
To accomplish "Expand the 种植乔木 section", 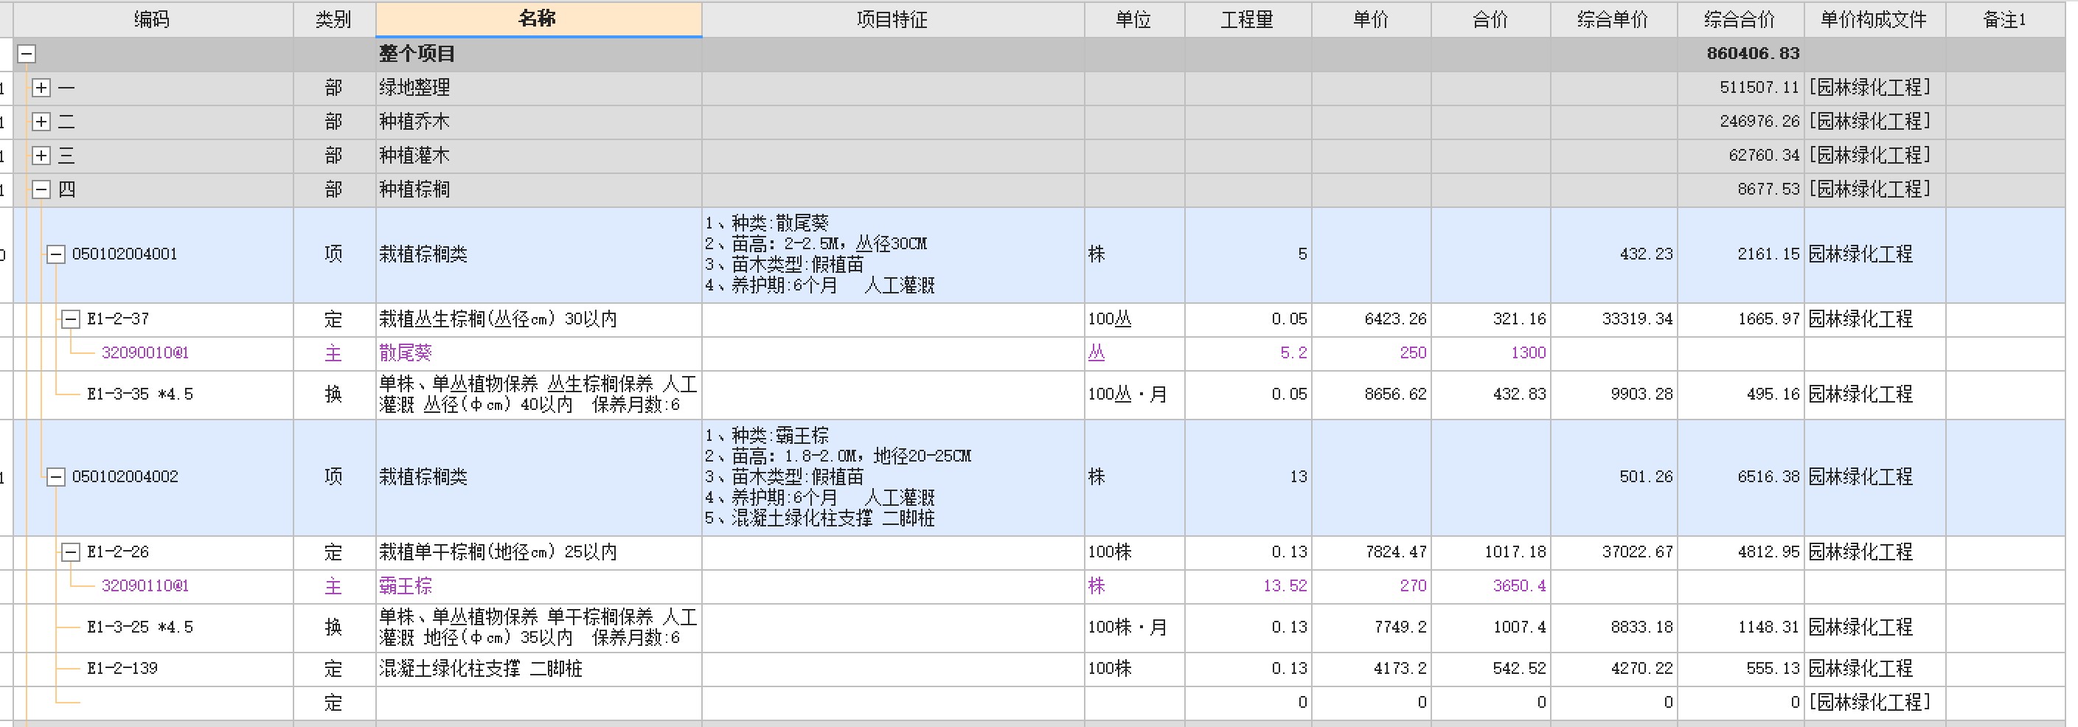I will (x=41, y=122).
